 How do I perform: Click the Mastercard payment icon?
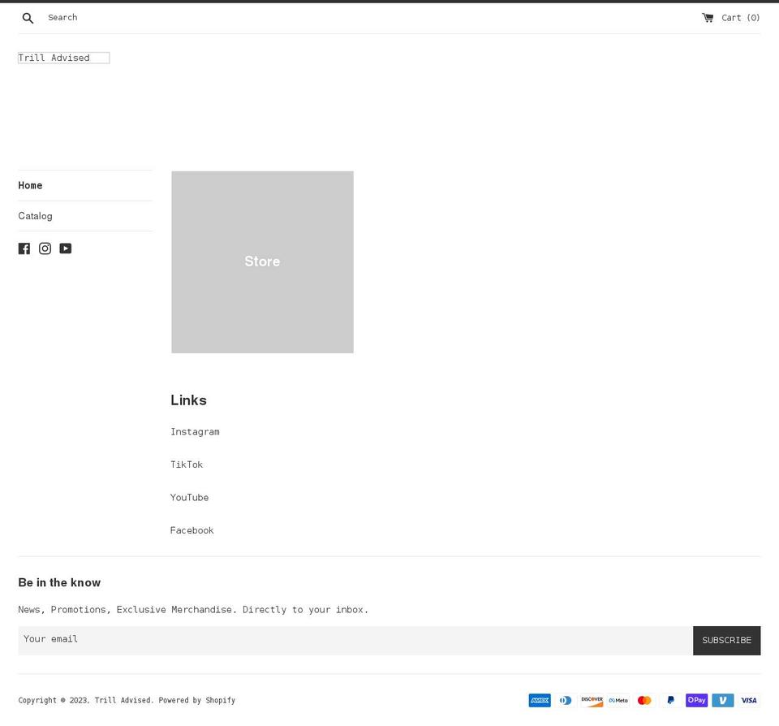644,700
